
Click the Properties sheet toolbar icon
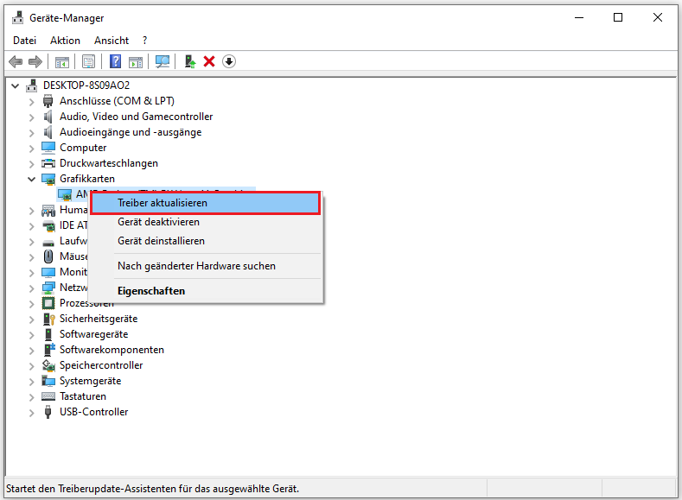[x=88, y=61]
